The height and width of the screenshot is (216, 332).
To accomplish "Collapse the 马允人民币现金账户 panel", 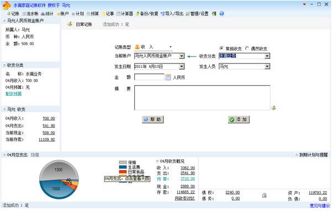I will [x=4, y=20].
